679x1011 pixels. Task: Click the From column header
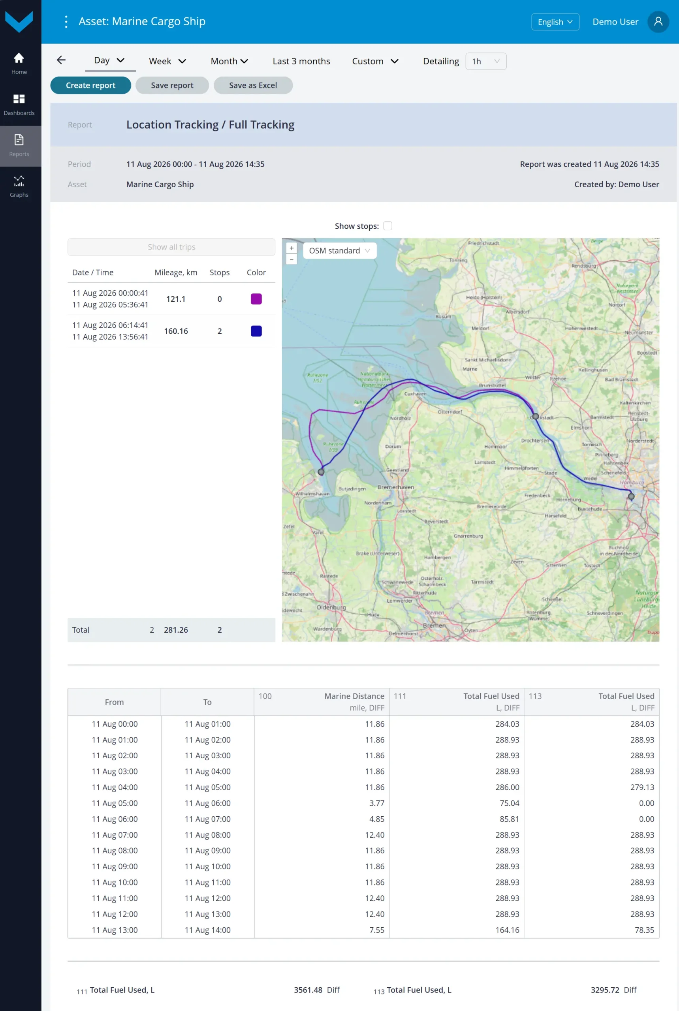(114, 702)
